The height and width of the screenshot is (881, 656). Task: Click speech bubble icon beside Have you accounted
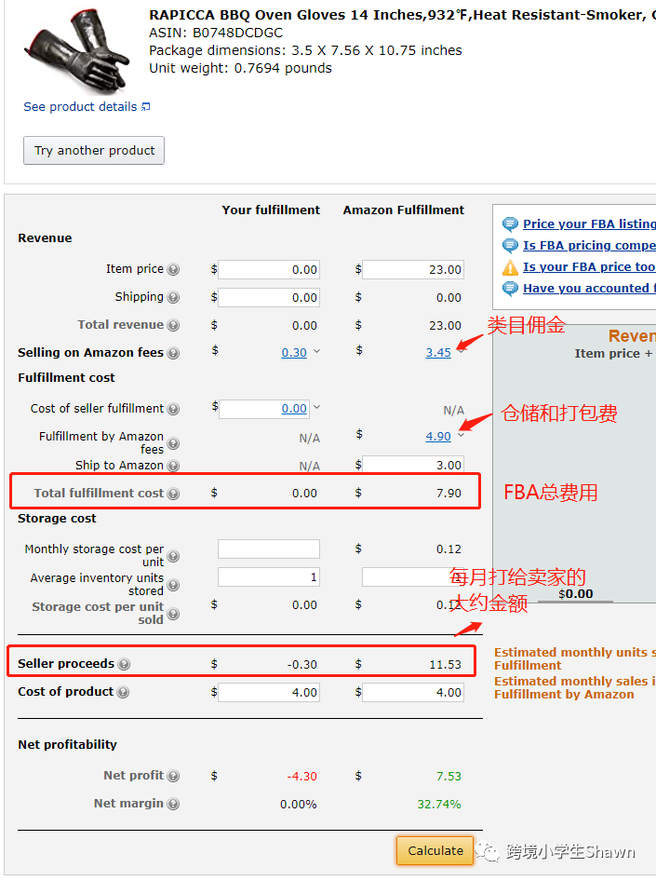point(510,289)
